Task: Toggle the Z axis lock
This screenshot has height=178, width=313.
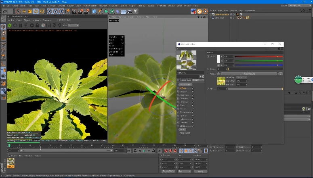Action: coord(61,11)
